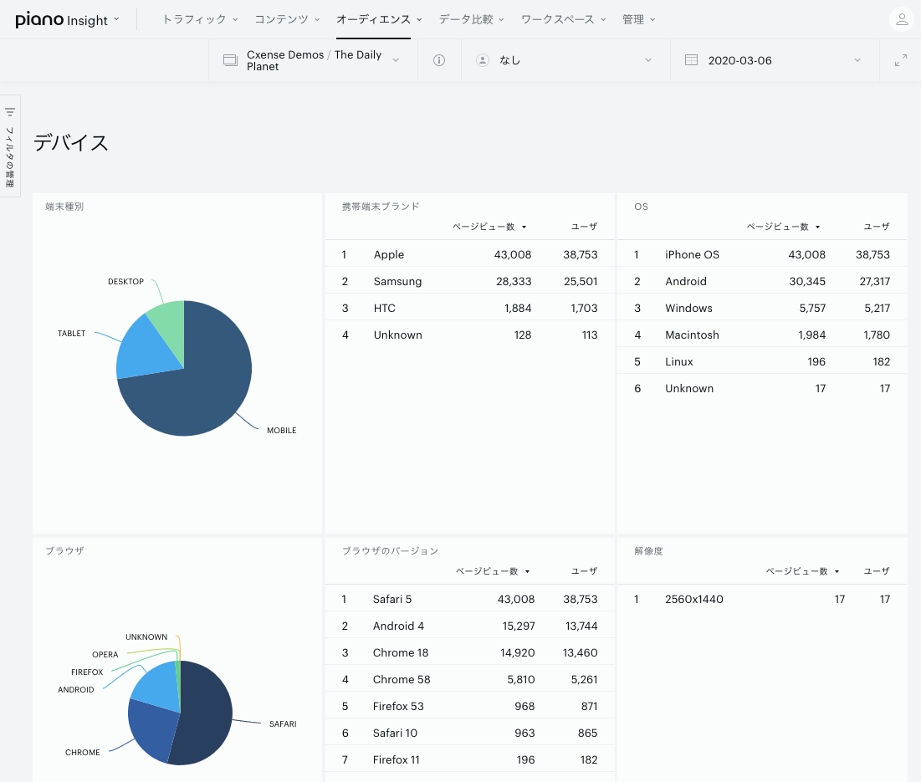Click the piano Insight logo

62,19
